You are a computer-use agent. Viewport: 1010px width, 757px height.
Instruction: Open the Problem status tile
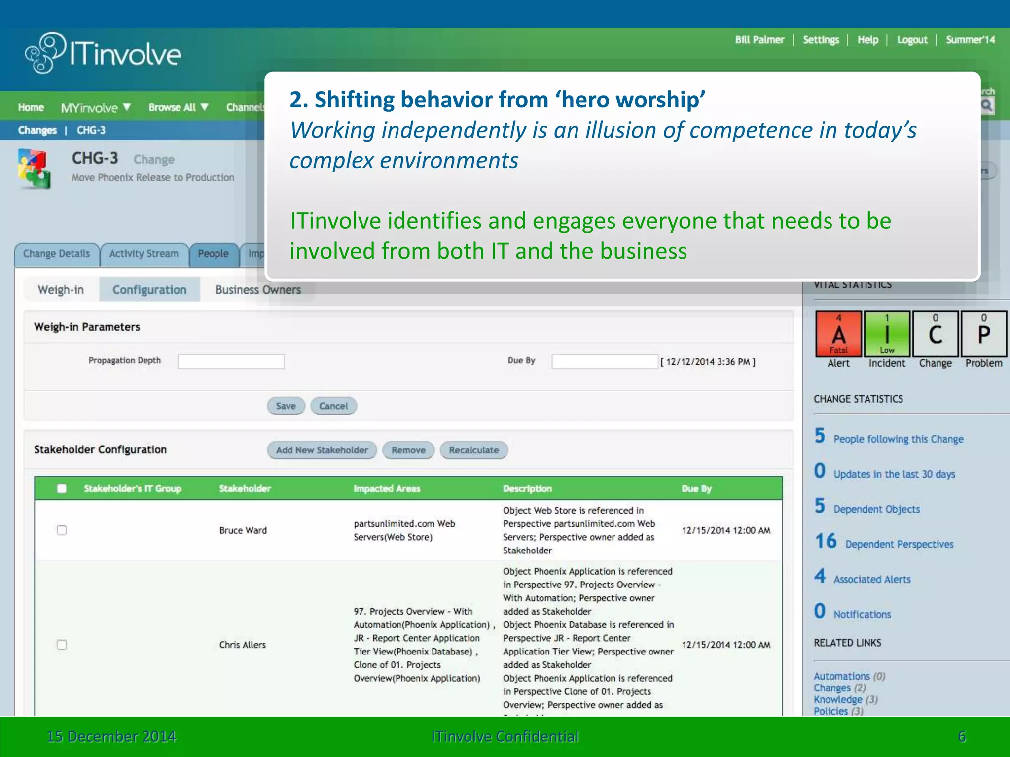983,334
